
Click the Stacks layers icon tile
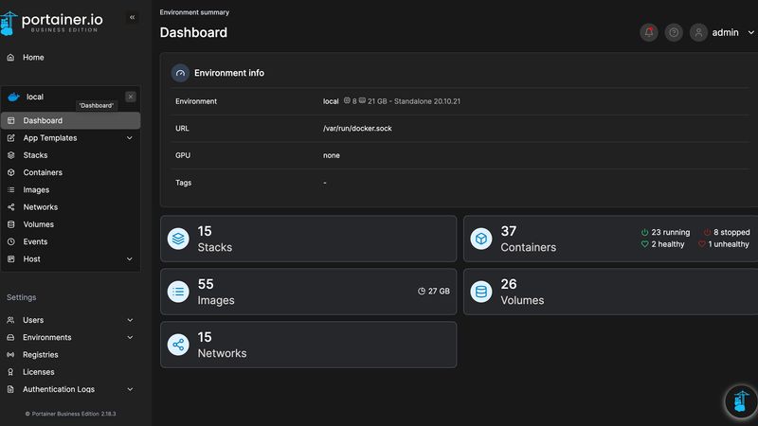178,239
